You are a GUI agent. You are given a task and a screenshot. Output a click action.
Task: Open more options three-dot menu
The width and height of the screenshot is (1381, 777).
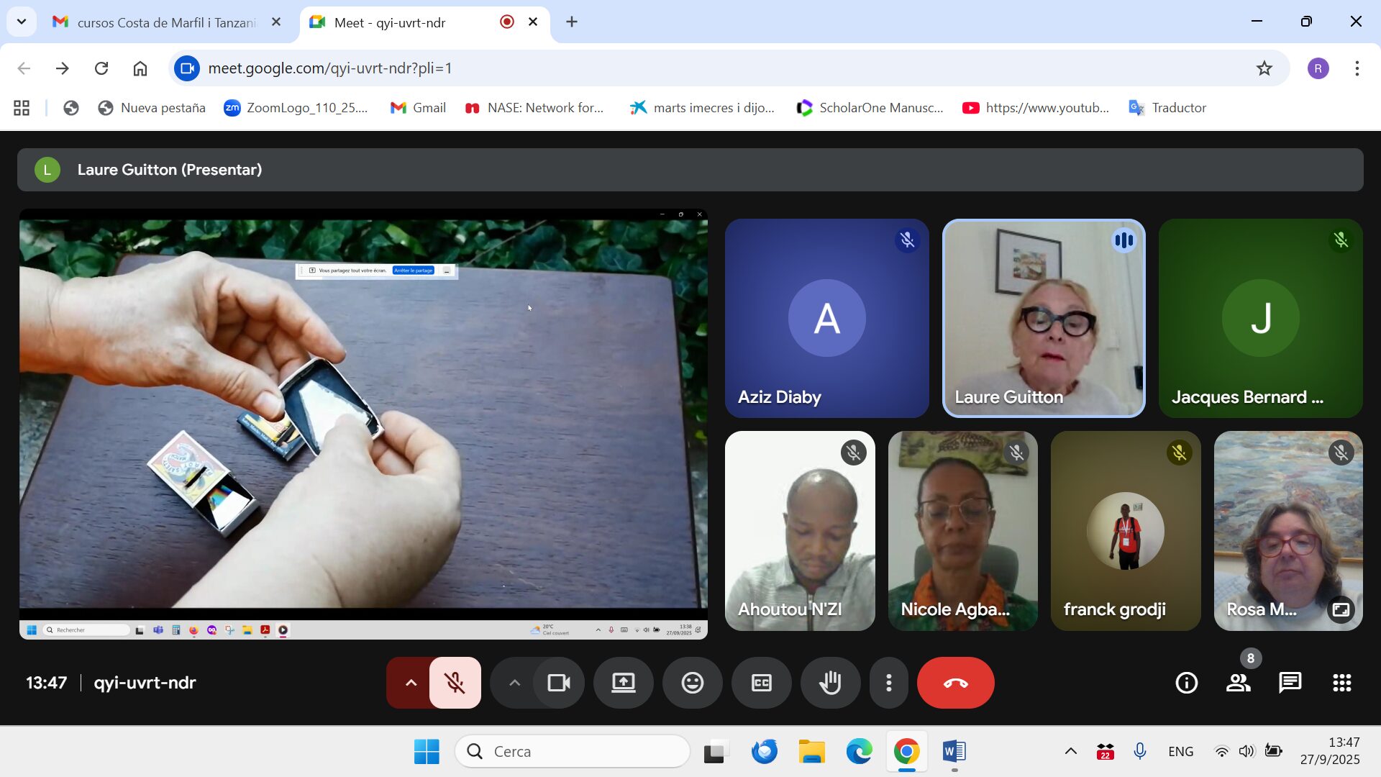point(889,683)
